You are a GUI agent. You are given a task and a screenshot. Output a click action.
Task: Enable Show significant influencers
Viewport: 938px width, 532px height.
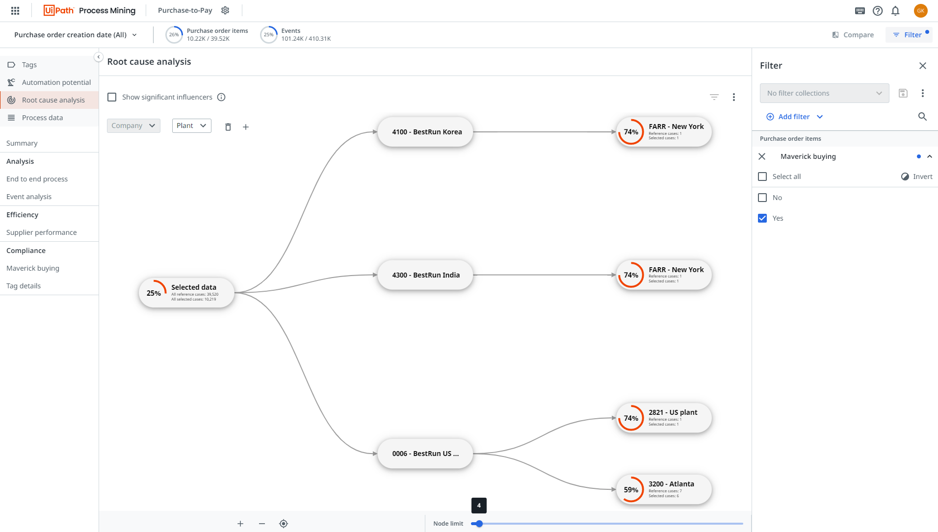(x=112, y=97)
